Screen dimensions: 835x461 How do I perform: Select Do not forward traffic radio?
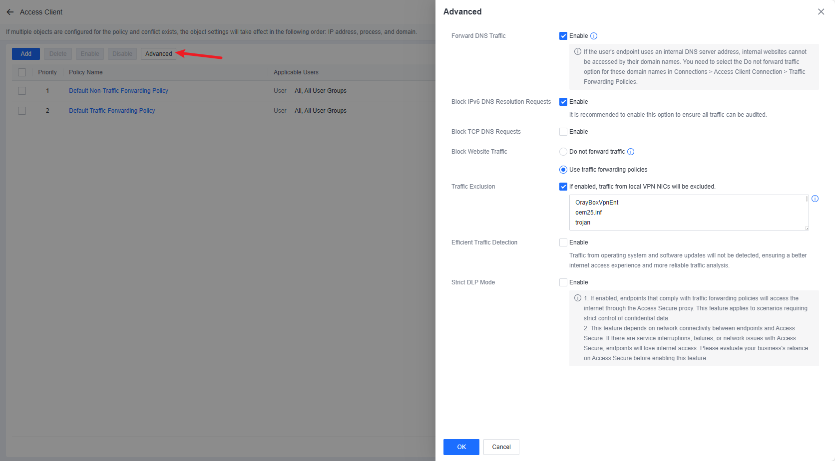tap(563, 152)
